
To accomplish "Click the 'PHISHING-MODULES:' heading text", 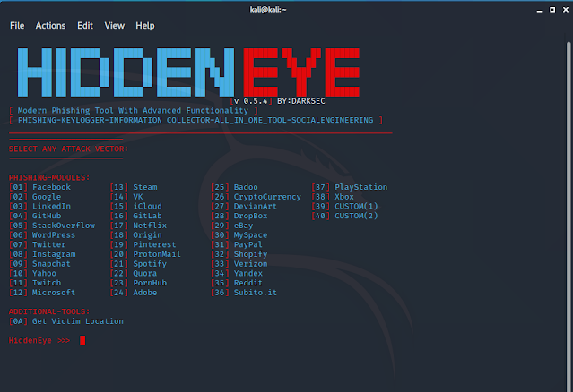I will pyautogui.click(x=49, y=177).
